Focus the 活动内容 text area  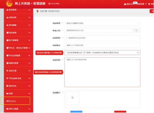tap(102, 72)
